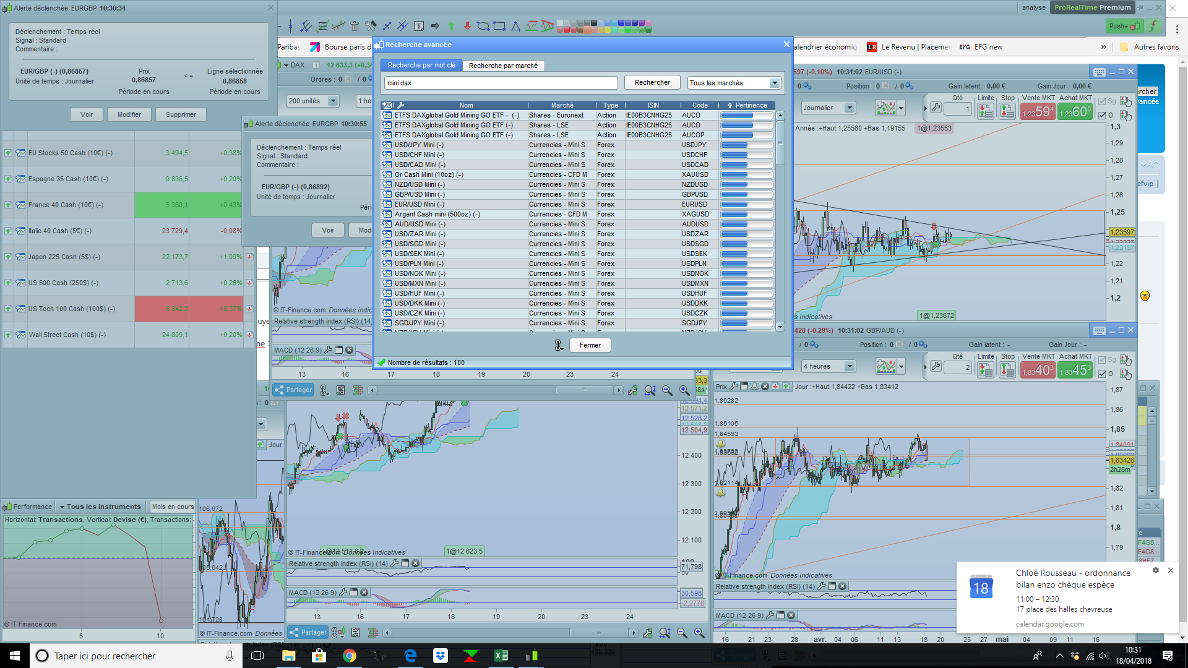This screenshot has width=1188, height=668.
Task: Select the ellipse drawing tool
Action: (483, 26)
